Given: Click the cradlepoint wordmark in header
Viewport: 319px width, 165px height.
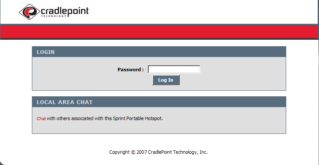Looking at the screenshot, I should tap(65, 11).
